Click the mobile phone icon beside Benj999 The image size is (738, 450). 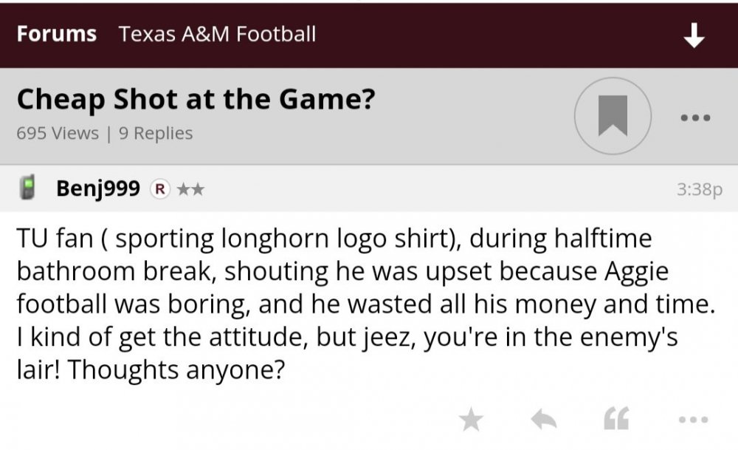(29, 188)
